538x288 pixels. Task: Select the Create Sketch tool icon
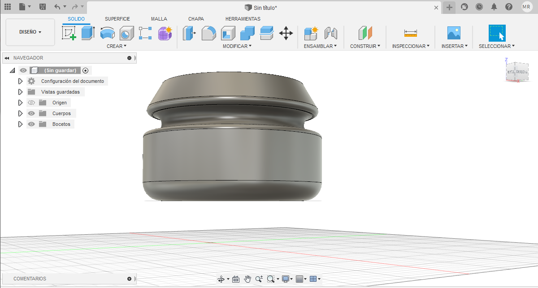[x=69, y=34]
